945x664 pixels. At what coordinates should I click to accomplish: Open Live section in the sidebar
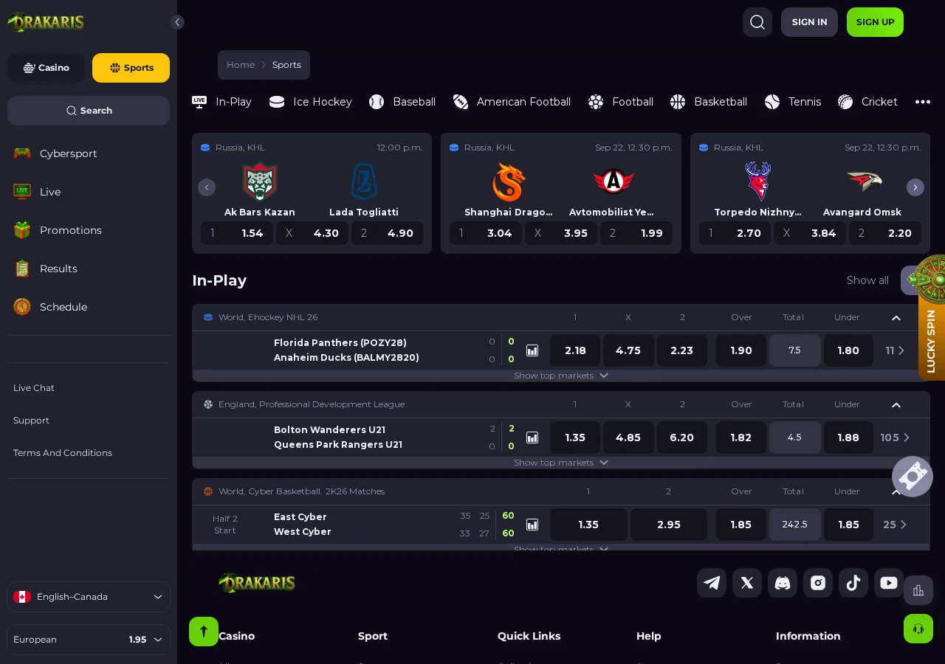[x=89, y=192]
